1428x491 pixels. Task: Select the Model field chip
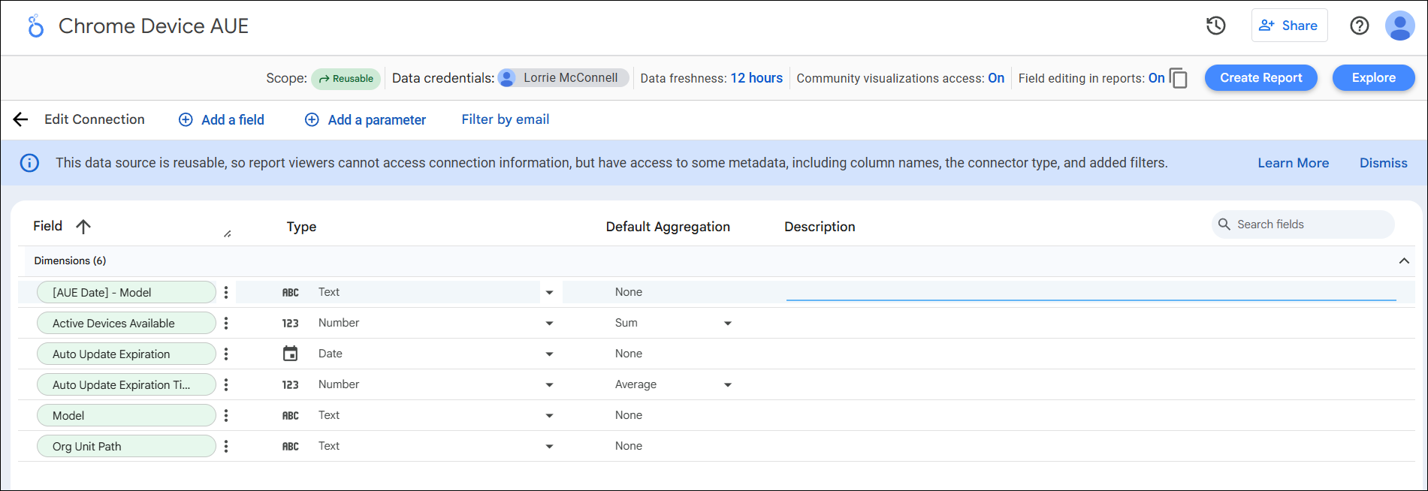click(x=126, y=416)
